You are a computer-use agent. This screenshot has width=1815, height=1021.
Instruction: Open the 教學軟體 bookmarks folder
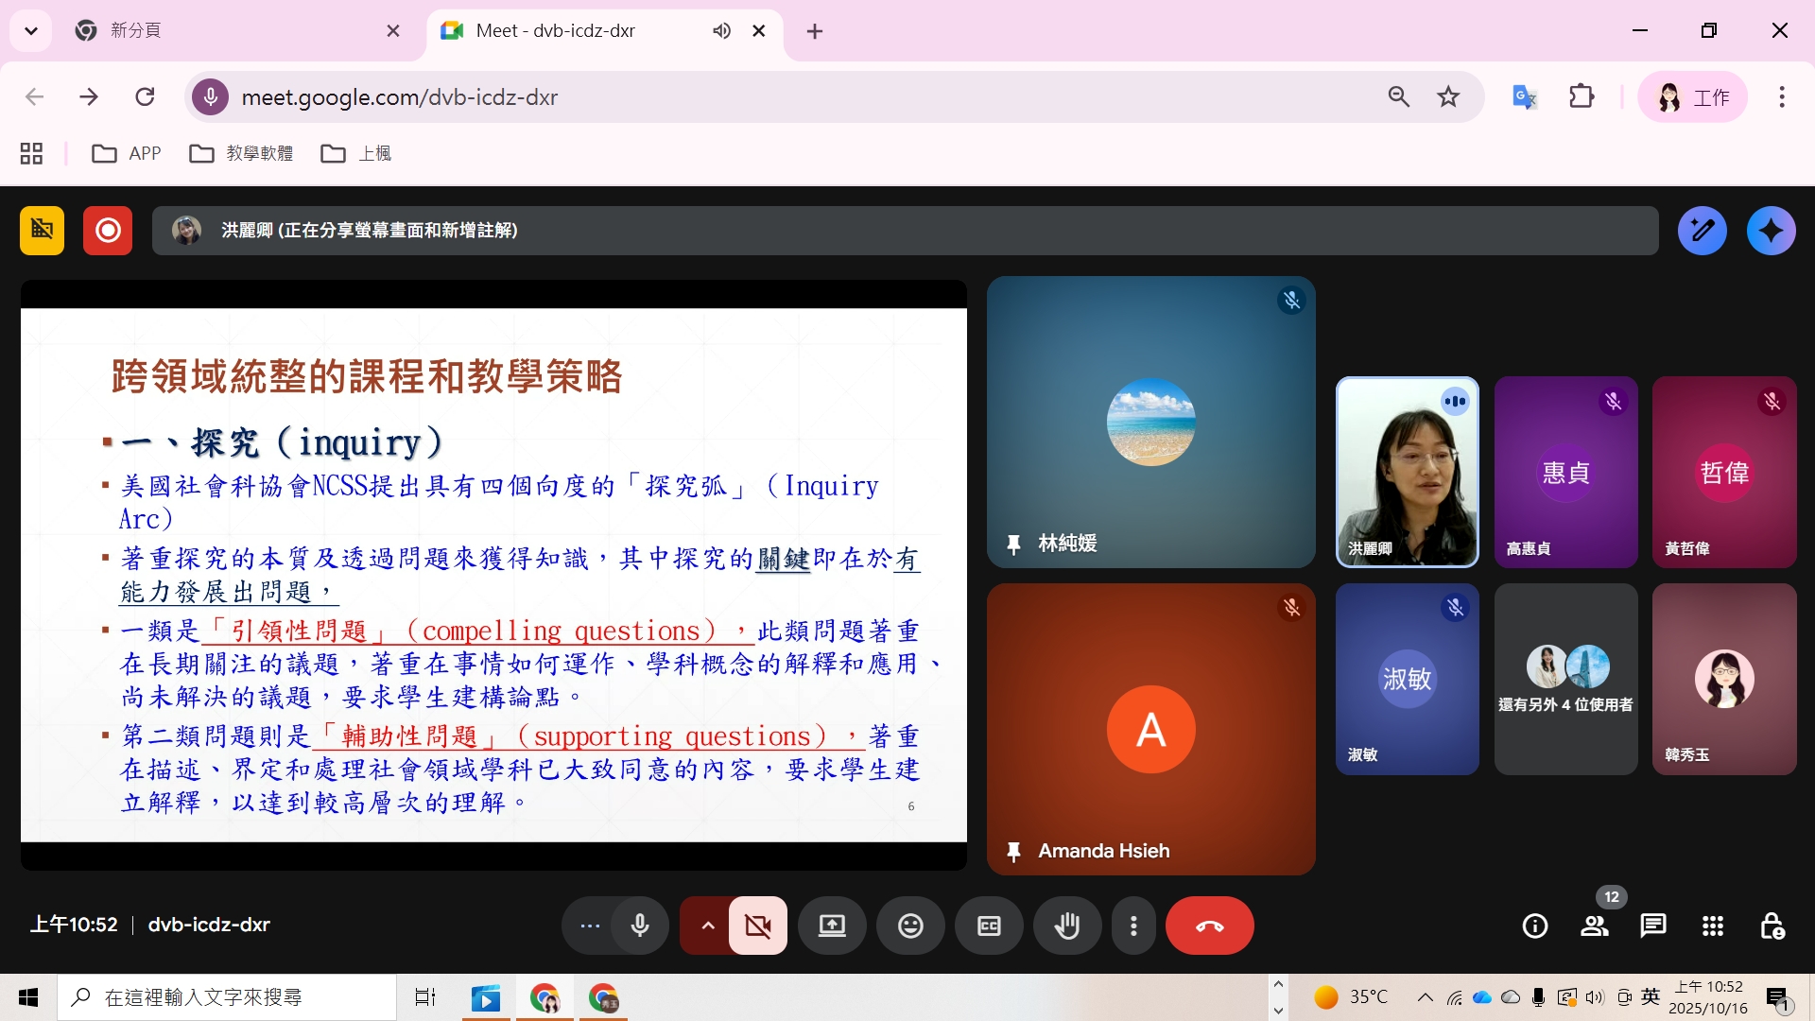(242, 153)
